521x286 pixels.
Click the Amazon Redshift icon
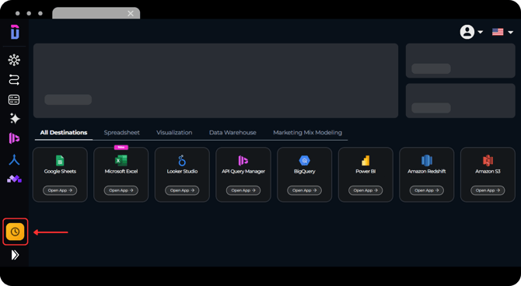point(427,161)
